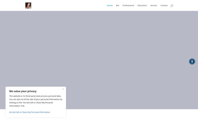
Task: Close the privacy notice popup
Action: [x=63, y=89]
